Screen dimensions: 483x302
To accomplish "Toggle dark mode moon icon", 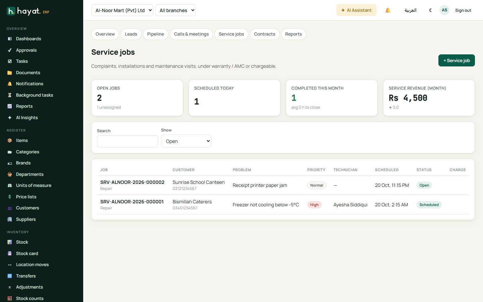I will 430,10.
